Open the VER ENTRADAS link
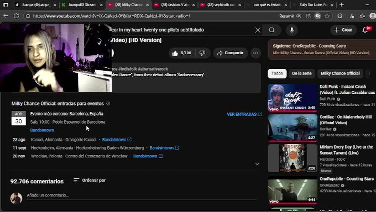The width and height of the screenshot is (376, 212). click(x=244, y=114)
